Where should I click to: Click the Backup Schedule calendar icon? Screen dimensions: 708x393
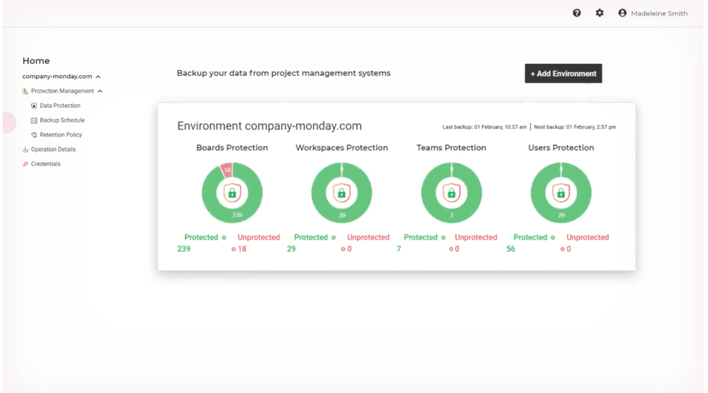34,121
